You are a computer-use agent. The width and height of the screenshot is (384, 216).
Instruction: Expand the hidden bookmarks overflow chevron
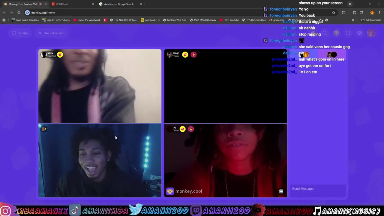353,20
